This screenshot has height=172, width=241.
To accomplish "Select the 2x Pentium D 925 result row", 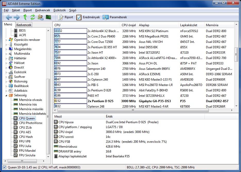I will [144, 101].
